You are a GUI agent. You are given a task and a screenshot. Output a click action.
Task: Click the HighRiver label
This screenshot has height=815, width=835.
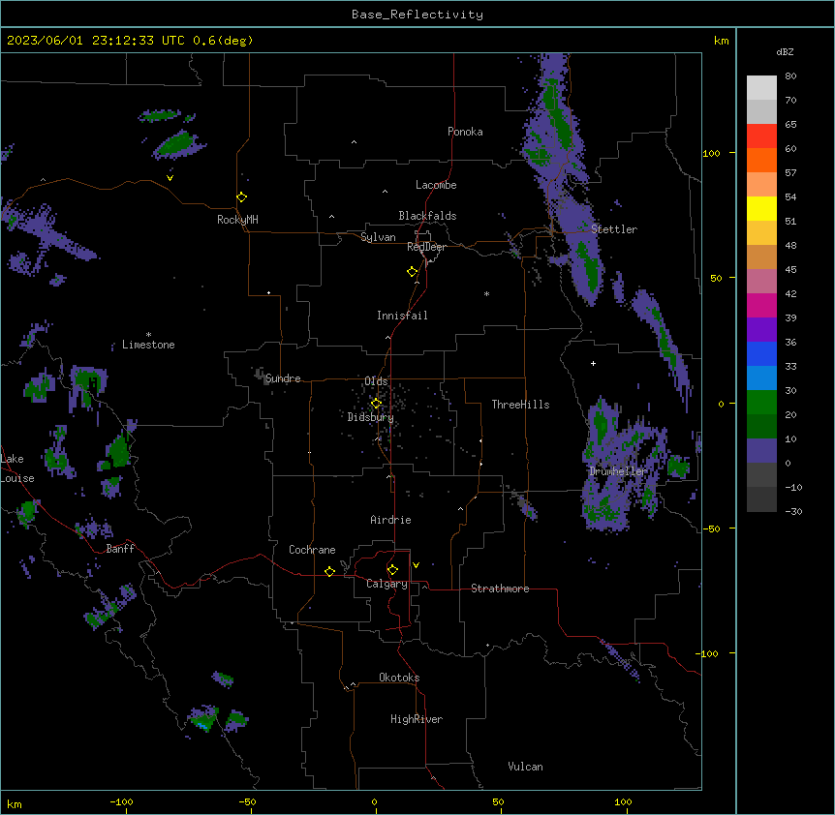point(417,719)
